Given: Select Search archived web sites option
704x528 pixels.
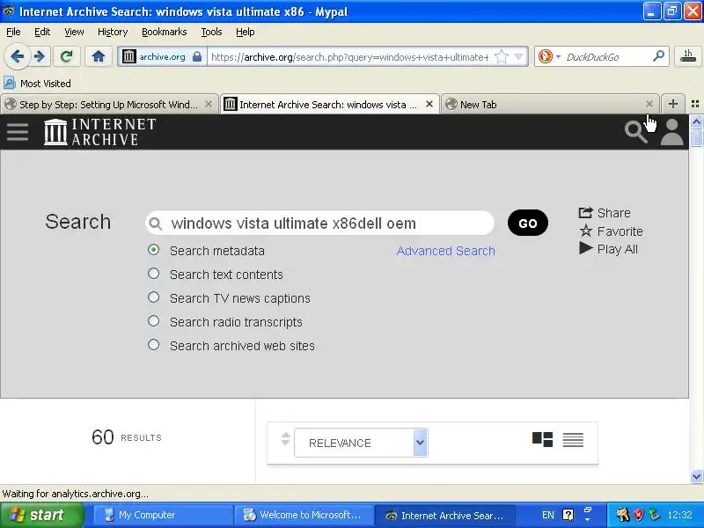Looking at the screenshot, I should [153, 345].
